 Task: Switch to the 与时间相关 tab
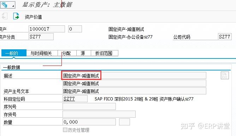41,53
